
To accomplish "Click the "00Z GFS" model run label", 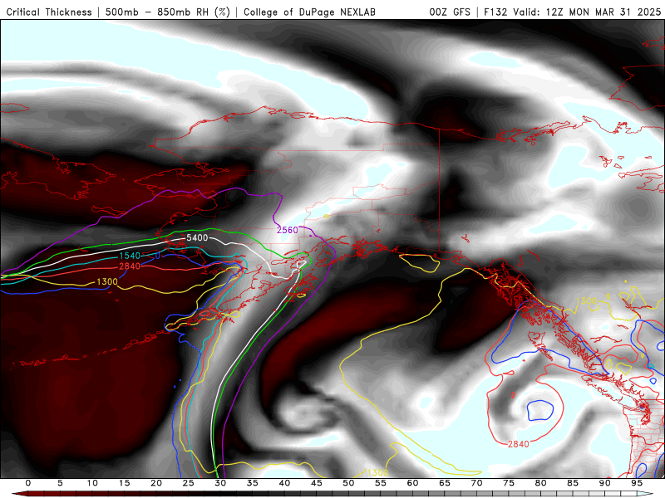I will [x=450, y=12].
